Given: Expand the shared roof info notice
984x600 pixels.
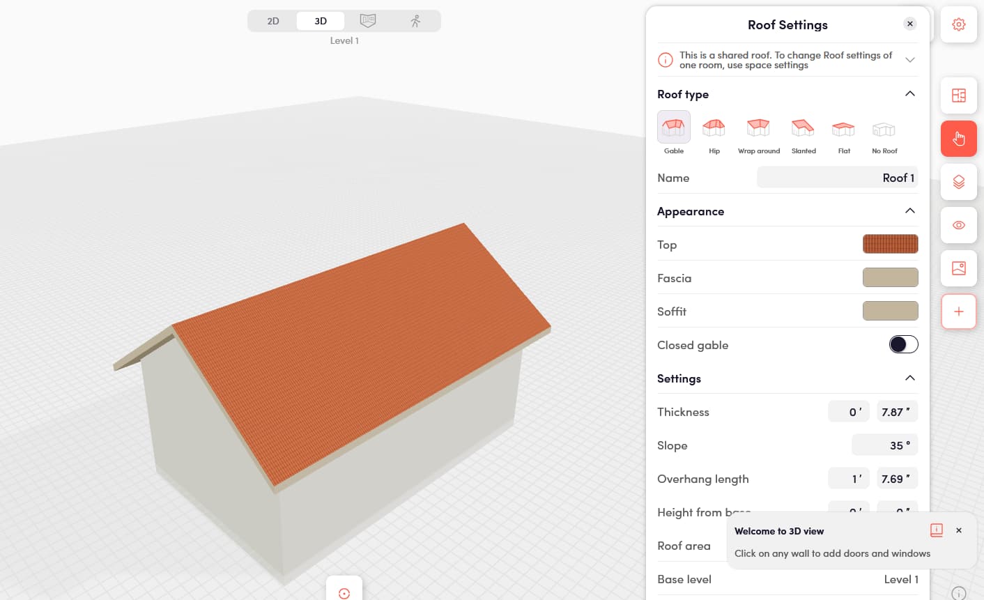Looking at the screenshot, I should pos(909,60).
